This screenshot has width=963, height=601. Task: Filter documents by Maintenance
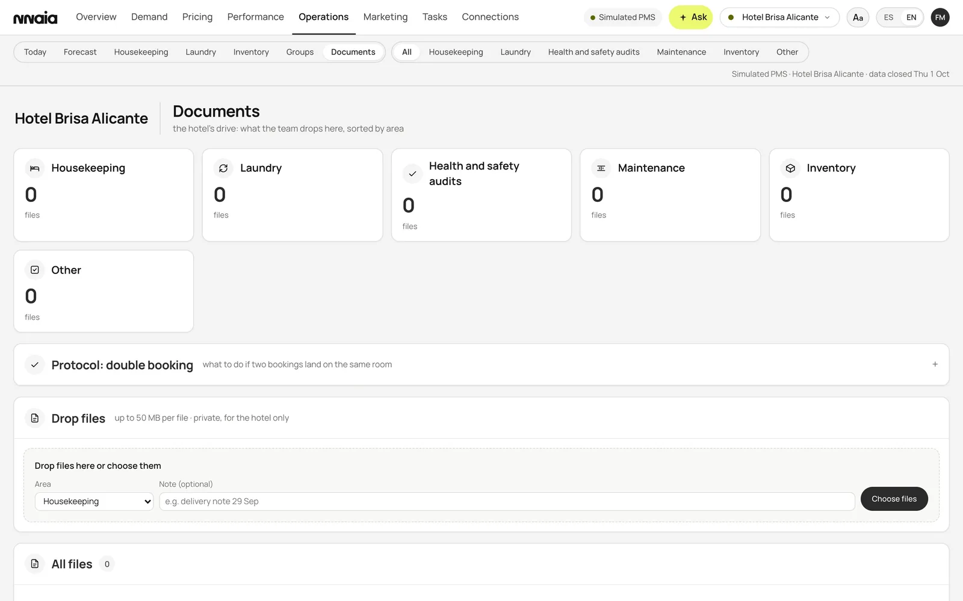681,52
